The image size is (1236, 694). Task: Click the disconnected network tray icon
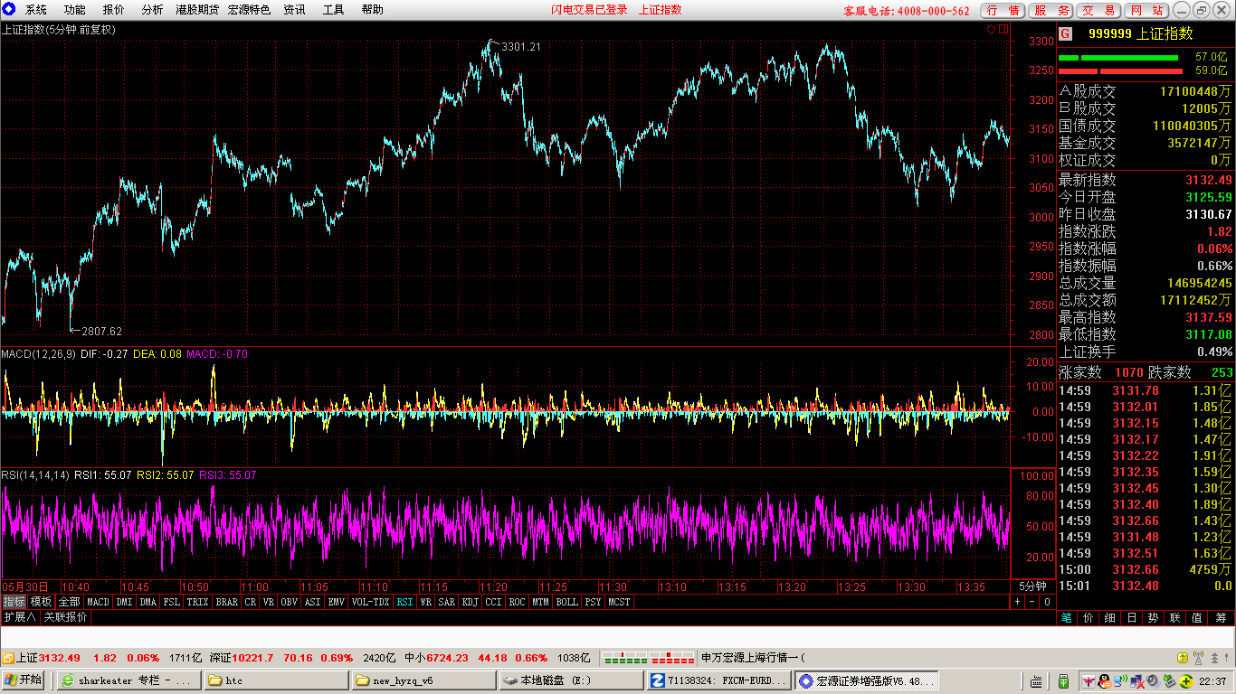coord(1136,680)
